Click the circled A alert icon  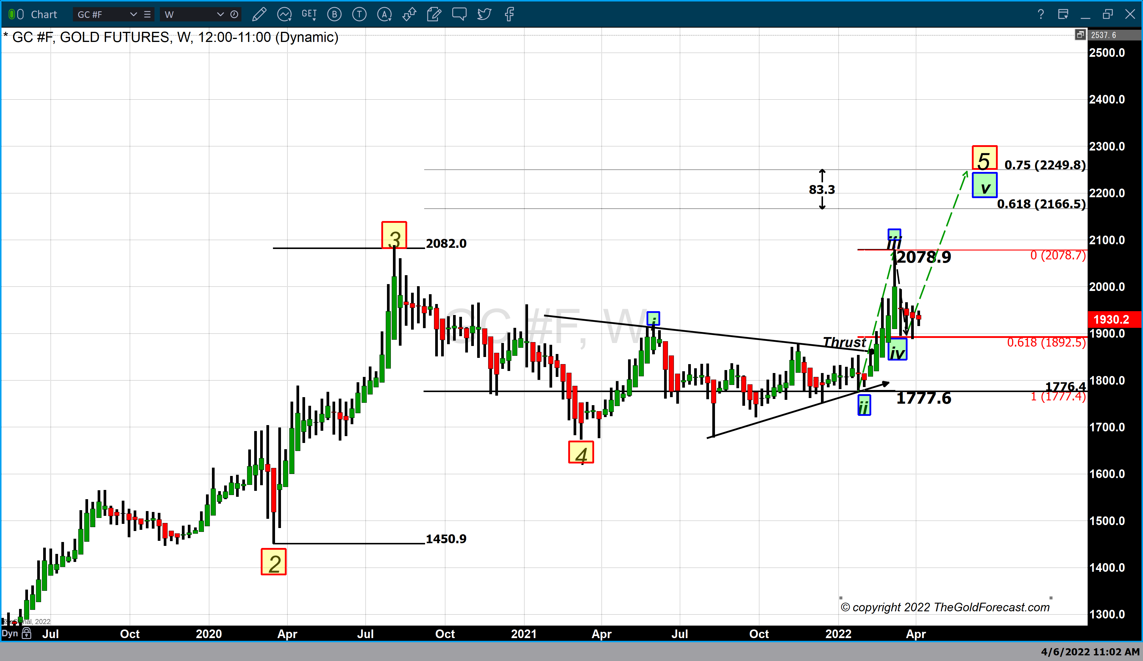[x=384, y=15]
